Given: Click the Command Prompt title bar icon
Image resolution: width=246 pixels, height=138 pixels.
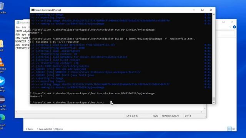Looking at the screenshot, I should [33, 10].
